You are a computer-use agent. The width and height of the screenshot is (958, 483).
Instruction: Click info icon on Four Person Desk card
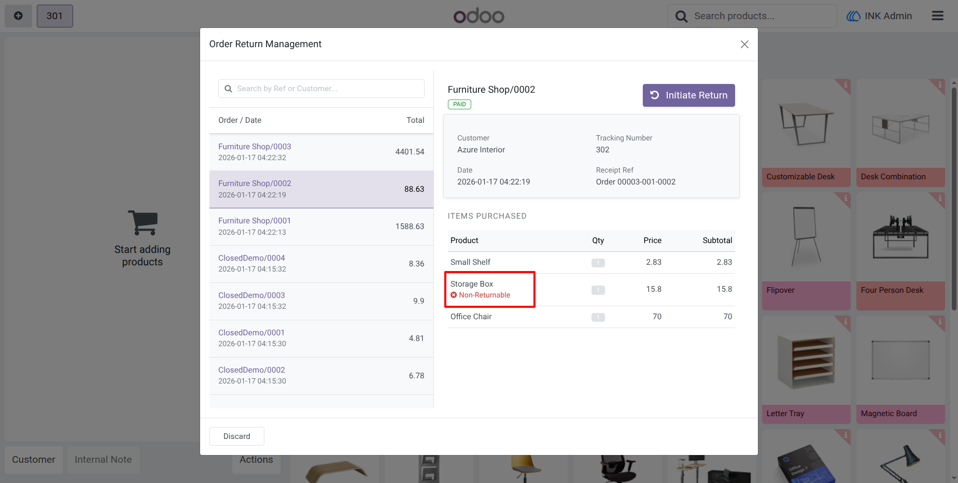click(939, 198)
